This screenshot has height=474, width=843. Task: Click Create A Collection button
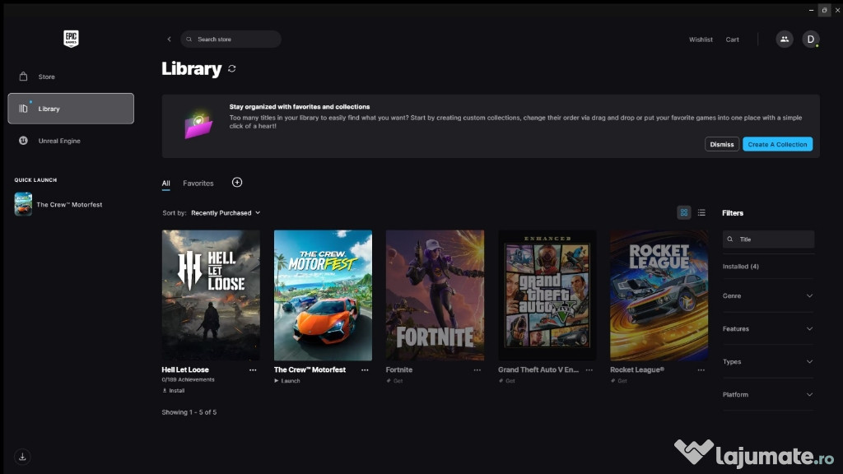coord(777,144)
